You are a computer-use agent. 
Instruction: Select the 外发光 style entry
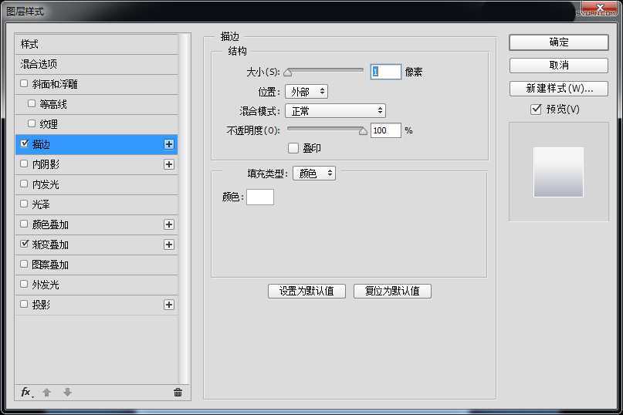coord(45,285)
